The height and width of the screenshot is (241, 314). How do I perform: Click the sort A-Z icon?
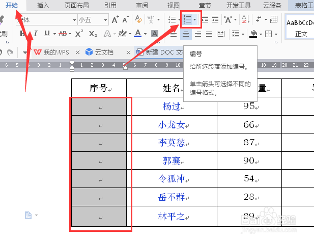(245, 19)
